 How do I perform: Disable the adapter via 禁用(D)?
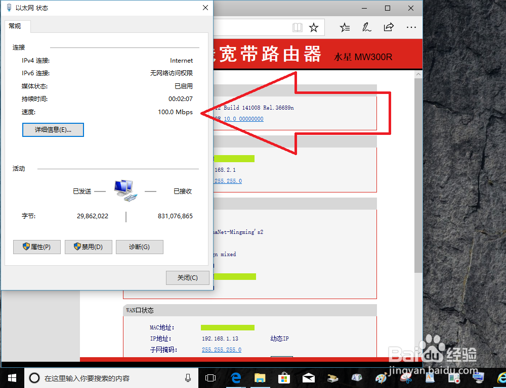pyautogui.click(x=88, y=247)
